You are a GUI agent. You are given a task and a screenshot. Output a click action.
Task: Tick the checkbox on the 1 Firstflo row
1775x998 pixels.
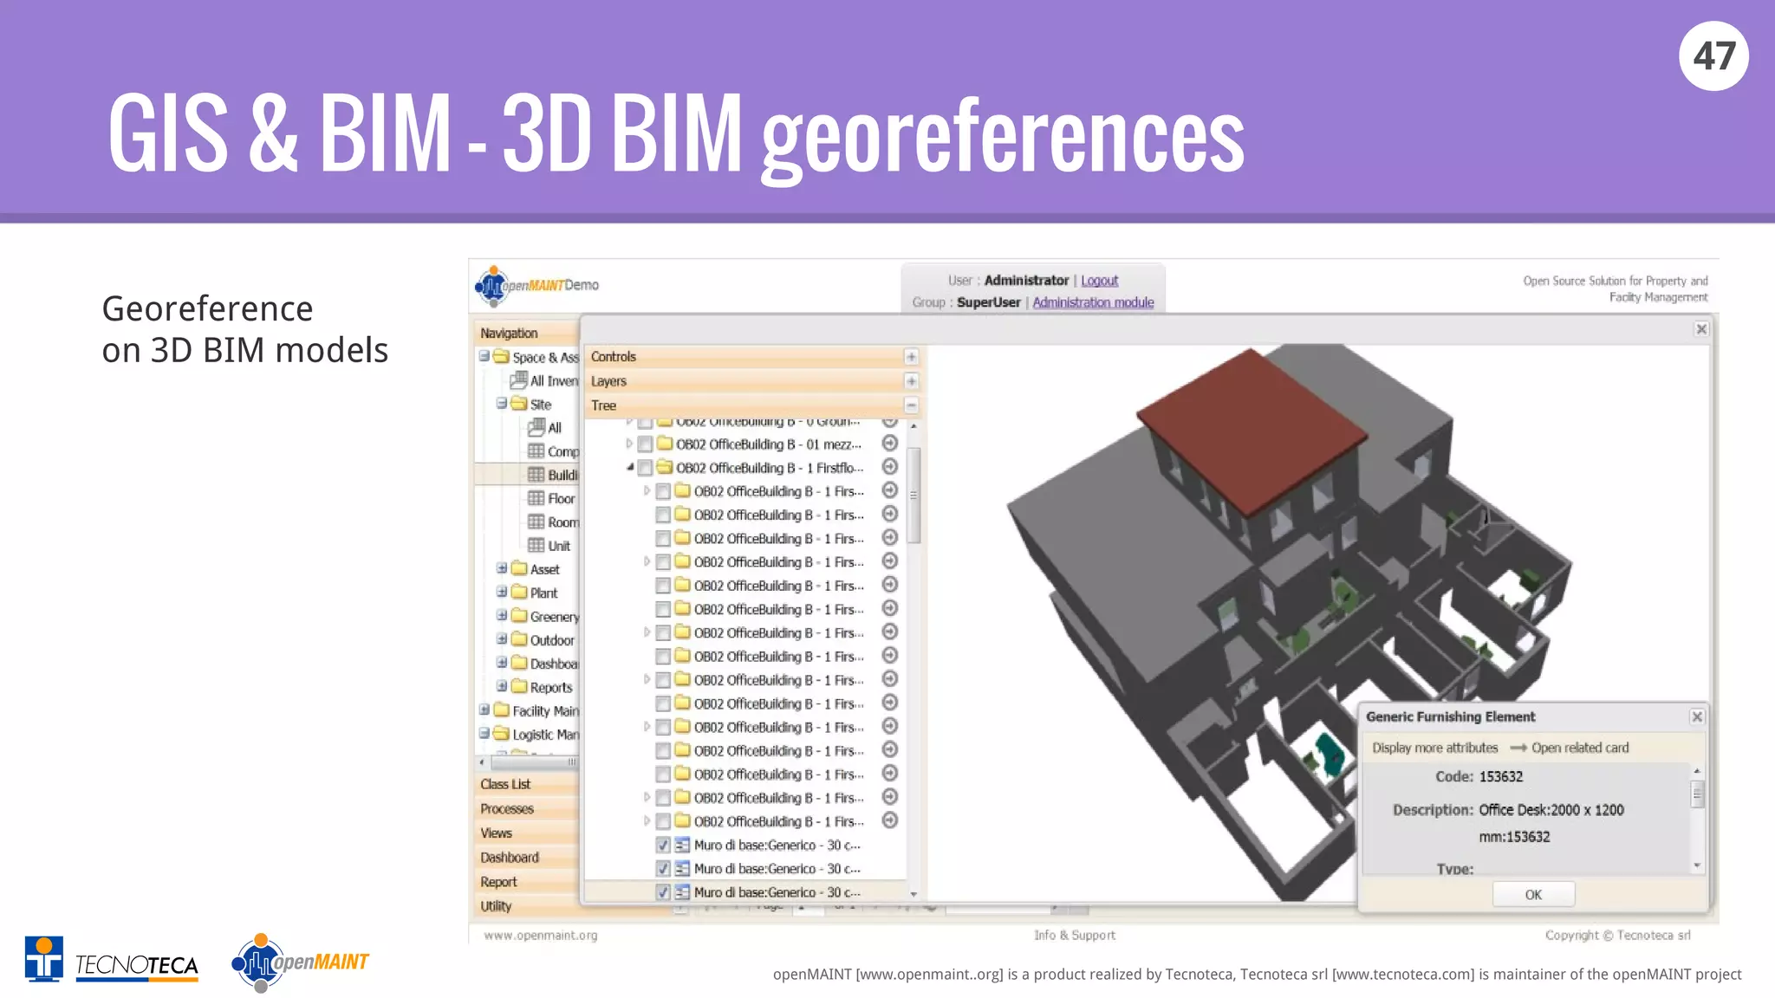(x=645, y=468)
